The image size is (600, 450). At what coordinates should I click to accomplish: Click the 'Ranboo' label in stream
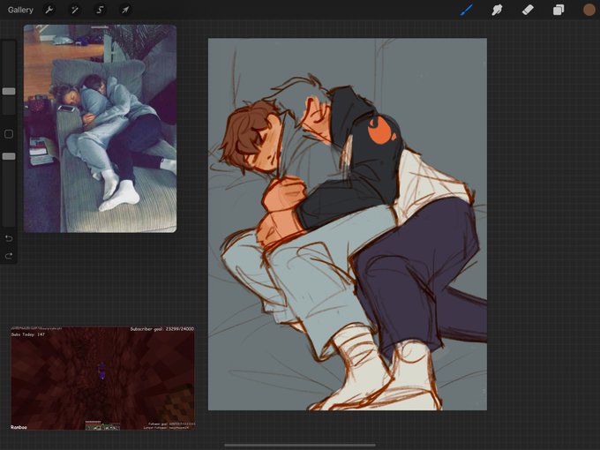[19, 427]
